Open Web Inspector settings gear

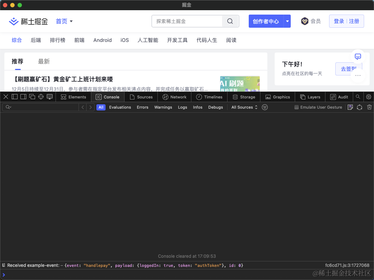(x=369, y=97)
